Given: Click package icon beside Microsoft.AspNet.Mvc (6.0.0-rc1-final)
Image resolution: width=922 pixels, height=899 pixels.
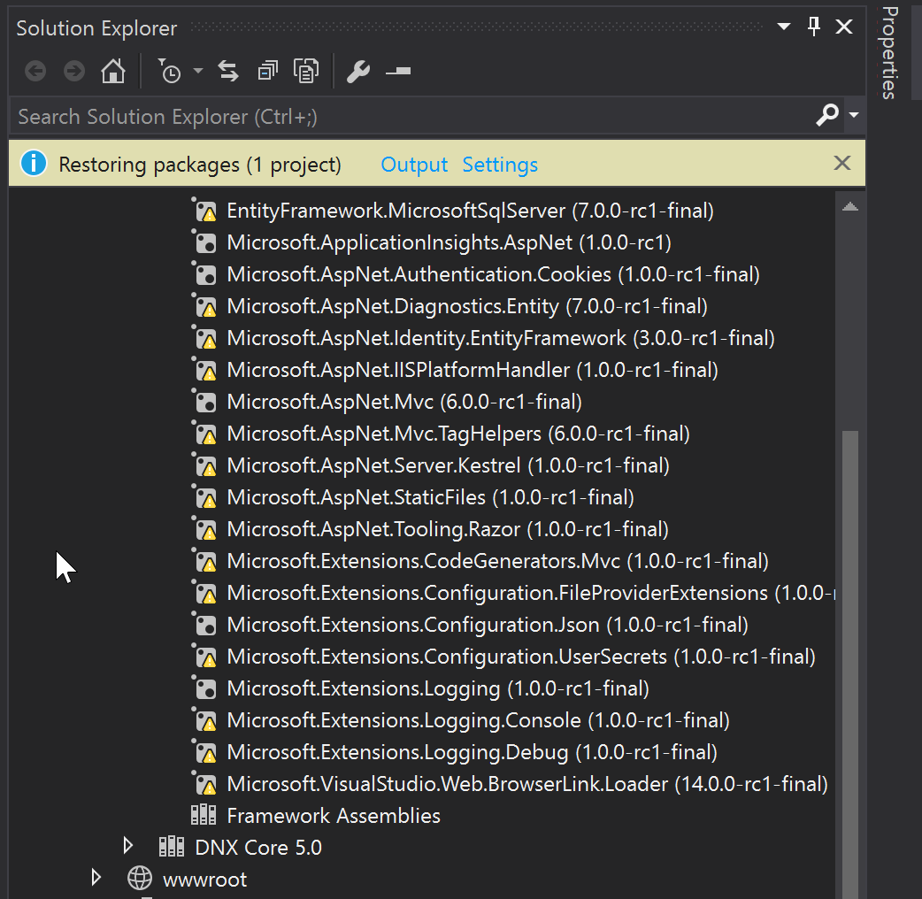Looking at the screenshot, I should click(206, 403).
